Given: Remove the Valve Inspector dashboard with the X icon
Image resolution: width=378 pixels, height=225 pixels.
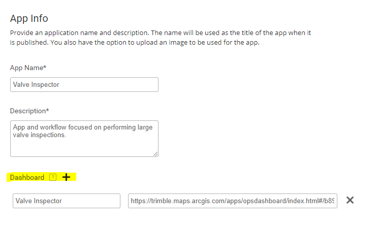Looking at the screenshot, I should click(350, 200).
